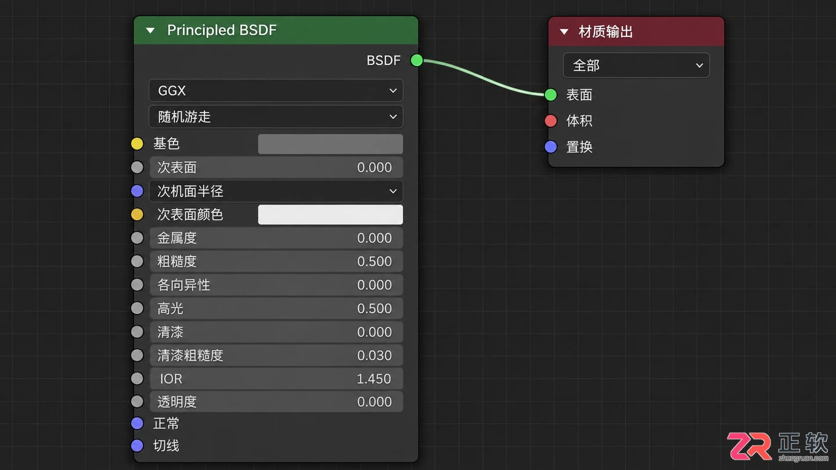Screen dimensions: 836x470
Task: Click the 正常 blue input socket
Action: click(137, 424)
